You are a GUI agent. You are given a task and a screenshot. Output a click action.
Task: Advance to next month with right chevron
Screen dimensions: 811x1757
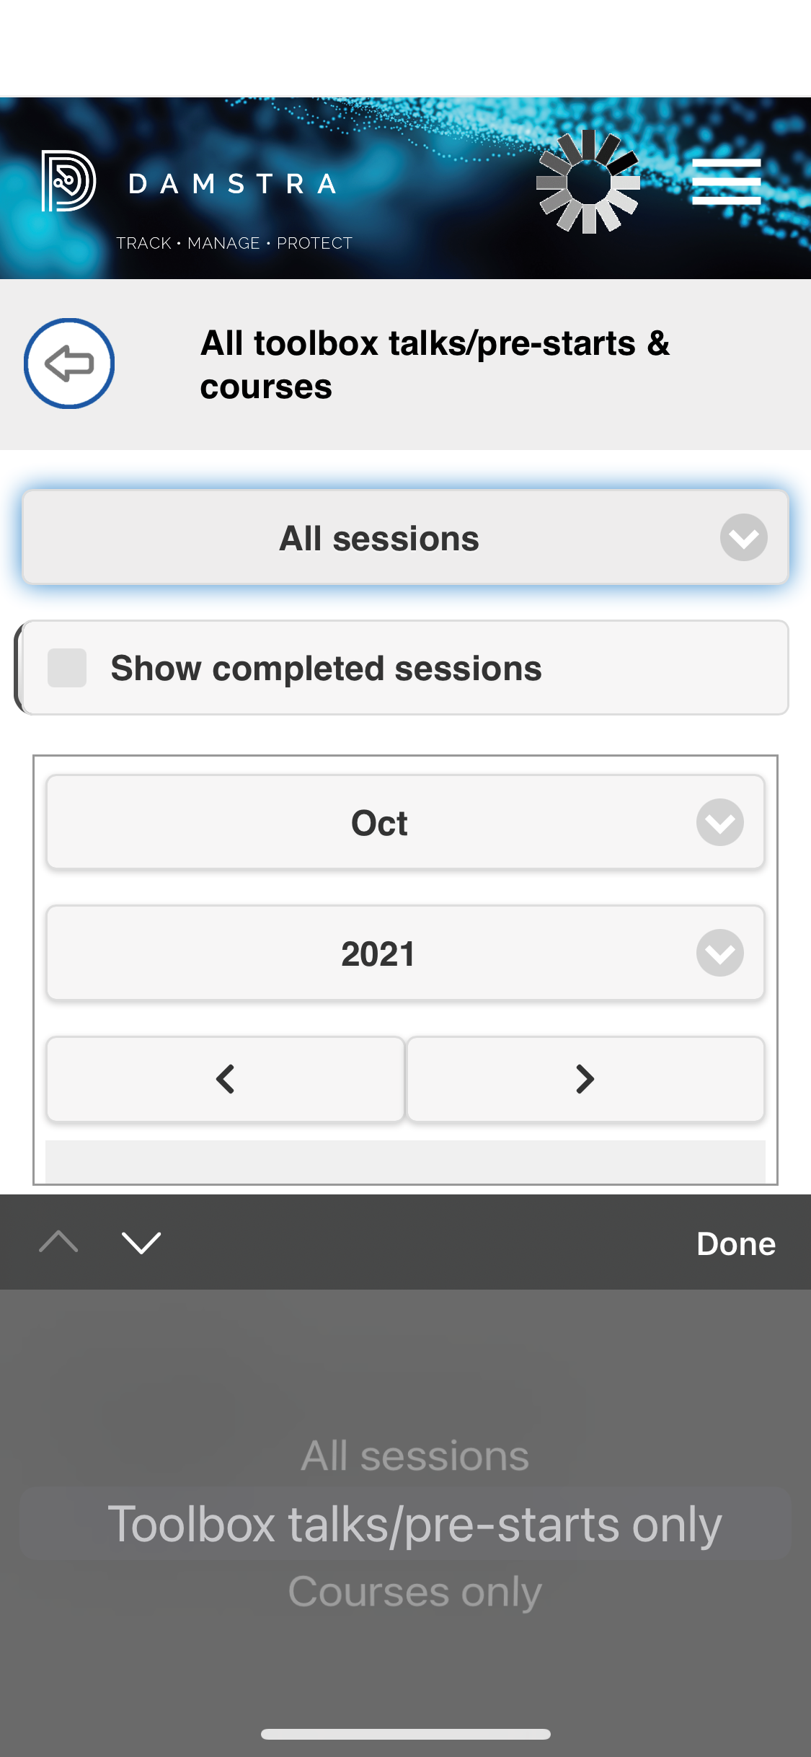(585, 1079)
